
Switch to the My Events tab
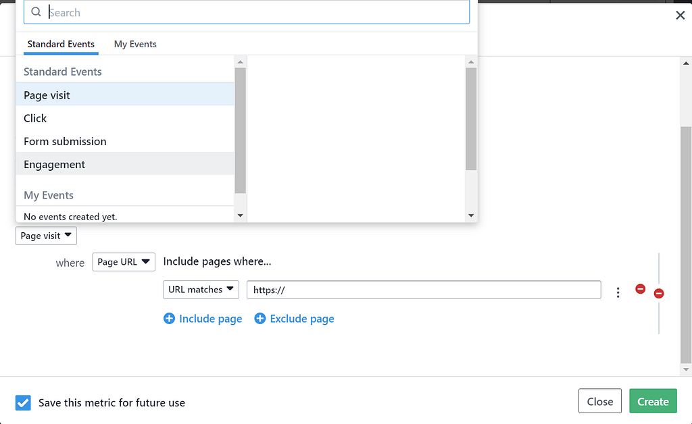(135, 44)
